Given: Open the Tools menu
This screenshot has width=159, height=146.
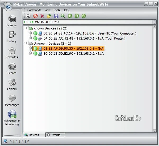Looking at the screenshot, I should click(x=57, y=10).
